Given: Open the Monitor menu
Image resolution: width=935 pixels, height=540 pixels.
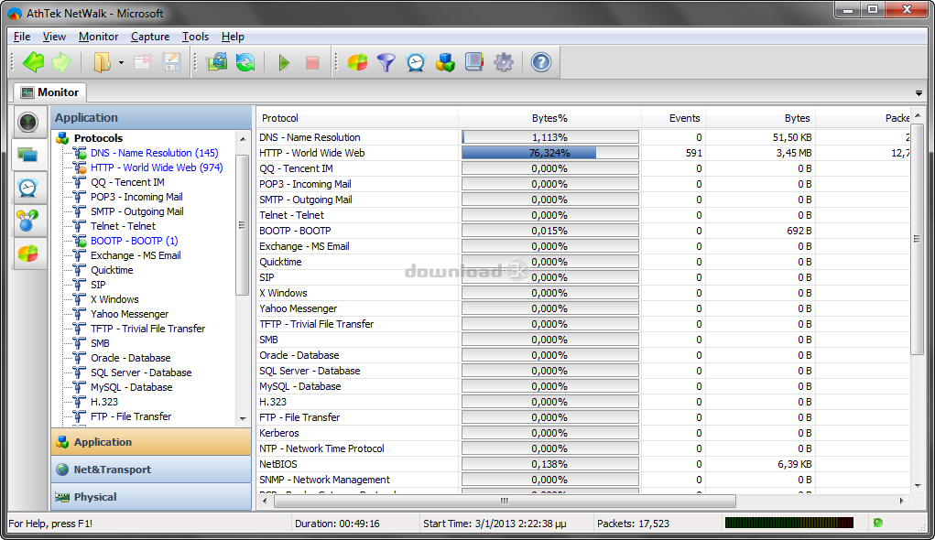Looking at the screenshot, I should tap(98, 37).
